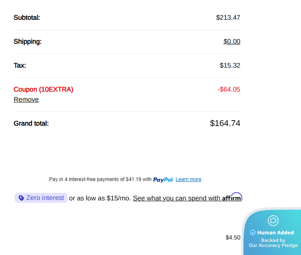
Task: Click the Pay in 4 interest-free payments message
Action: (100, 179)
